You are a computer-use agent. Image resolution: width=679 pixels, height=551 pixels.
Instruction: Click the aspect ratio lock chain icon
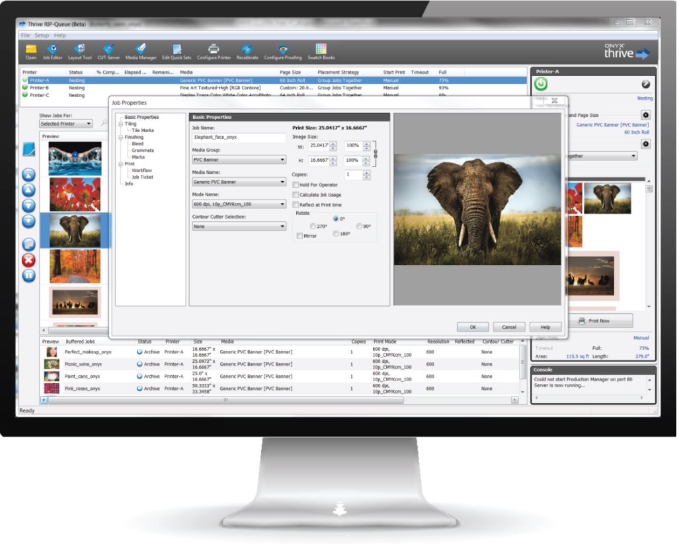tap(376, 153)
